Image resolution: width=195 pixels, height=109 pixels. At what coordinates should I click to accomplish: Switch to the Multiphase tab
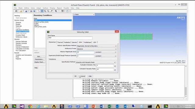point(87,42)
